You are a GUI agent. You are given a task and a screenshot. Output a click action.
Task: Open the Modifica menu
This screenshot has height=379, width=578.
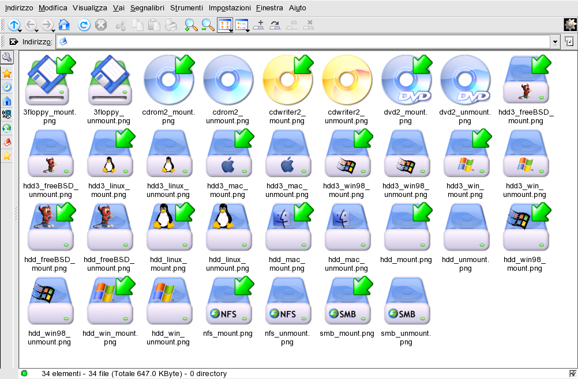click(52, 7)
